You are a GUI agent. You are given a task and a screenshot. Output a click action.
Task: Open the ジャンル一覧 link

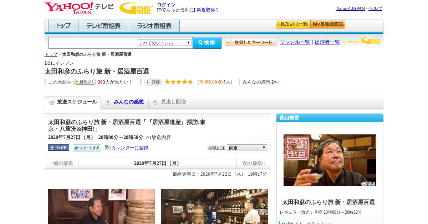[x=295, y=42]
